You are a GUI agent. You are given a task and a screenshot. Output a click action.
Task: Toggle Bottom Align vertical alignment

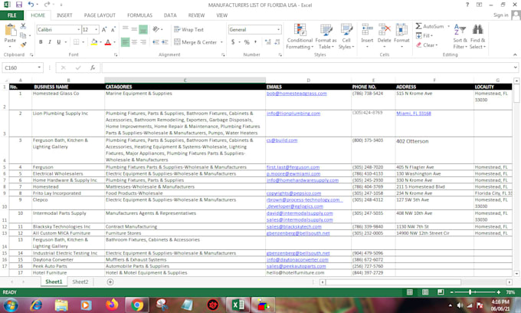click(143, 30)
